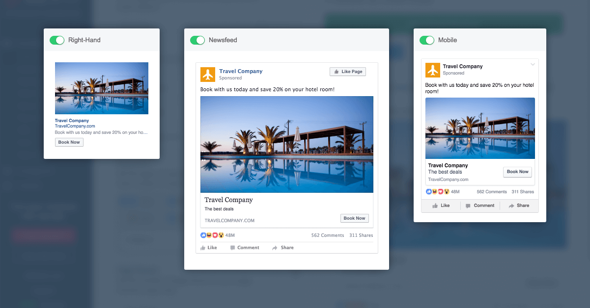Disable the Newsfeed placement switch
This screenshot has height=308, width=590.
click(197, 40)
